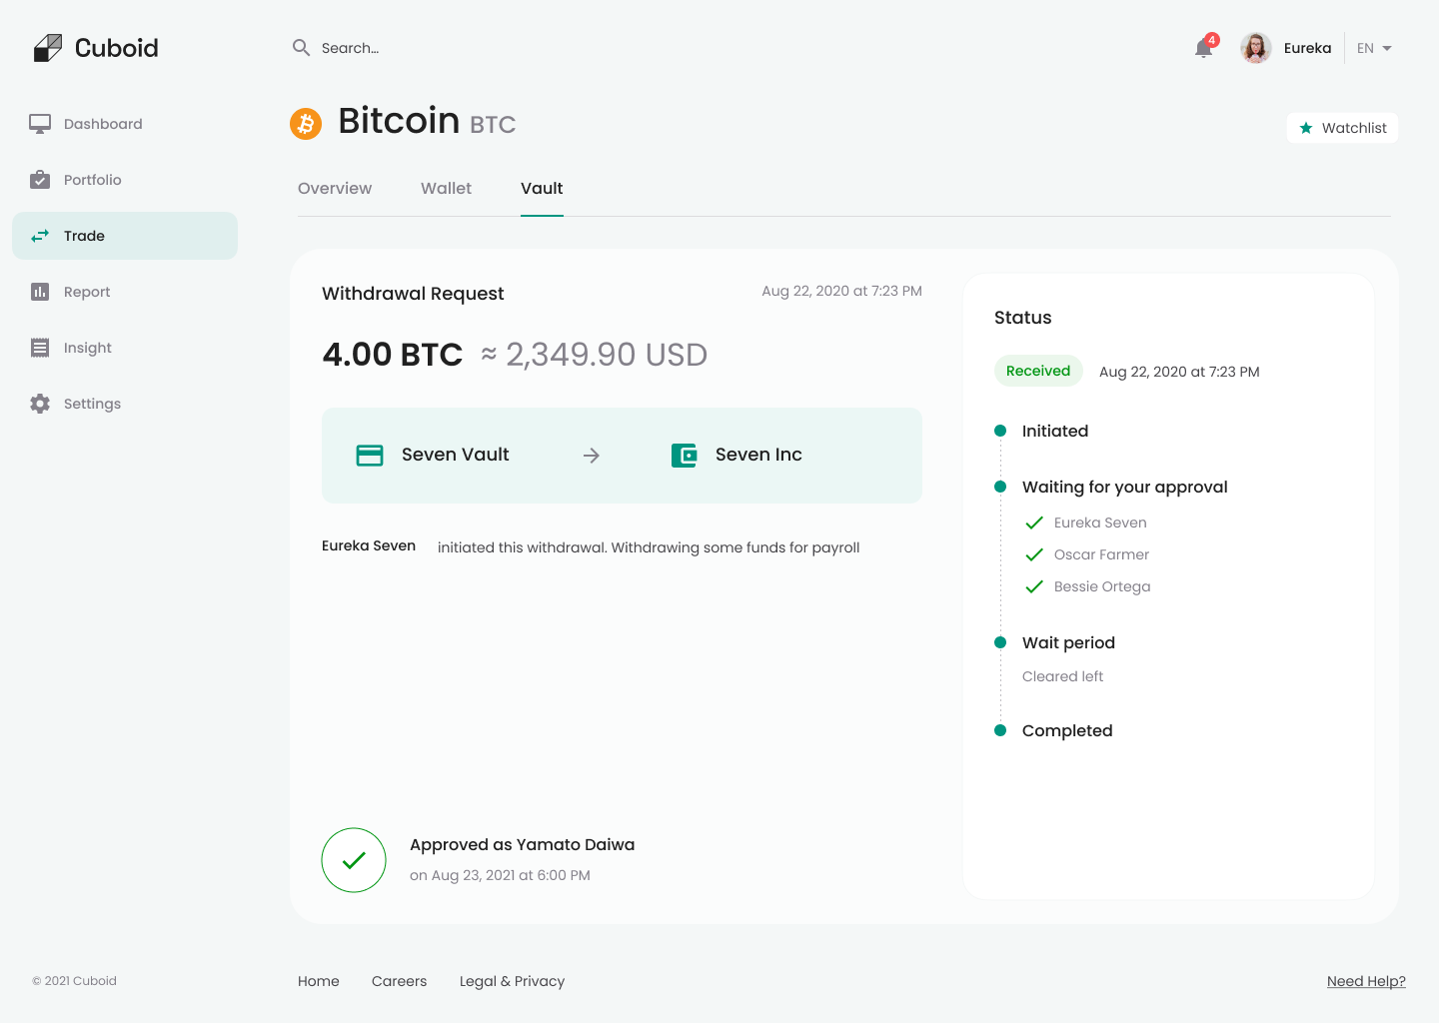The width and height of the screenshot is (1439, 1023).
Task: Click the Bitcoin coin icon in the header
Action: [306, 123]
